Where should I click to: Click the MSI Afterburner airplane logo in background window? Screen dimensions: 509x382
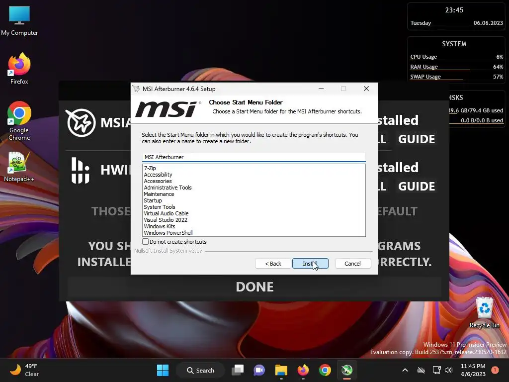click(81, 122)
